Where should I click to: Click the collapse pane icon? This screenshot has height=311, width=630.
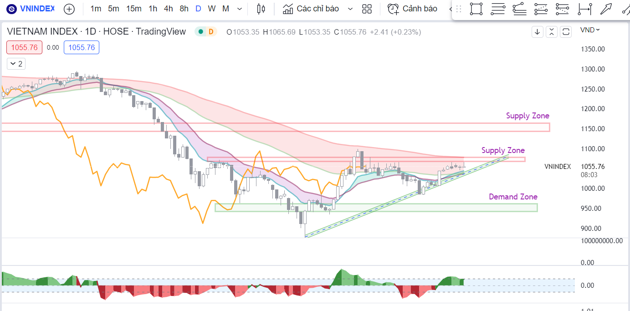[x=551, y=32]
